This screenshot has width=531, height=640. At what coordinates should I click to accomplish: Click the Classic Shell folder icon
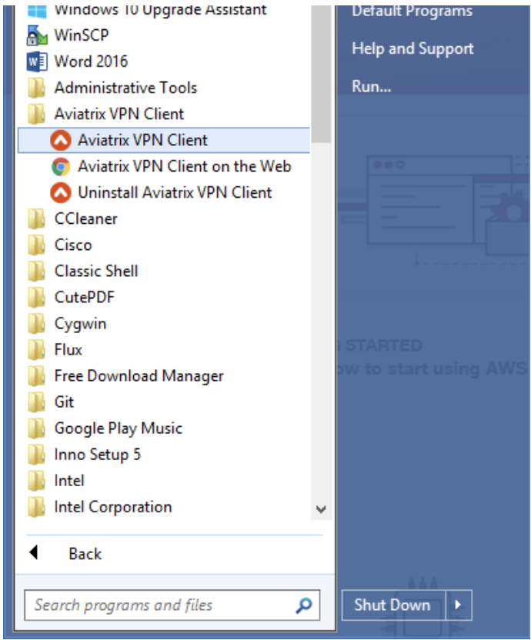pyautogui.click(x=36, y=272)
